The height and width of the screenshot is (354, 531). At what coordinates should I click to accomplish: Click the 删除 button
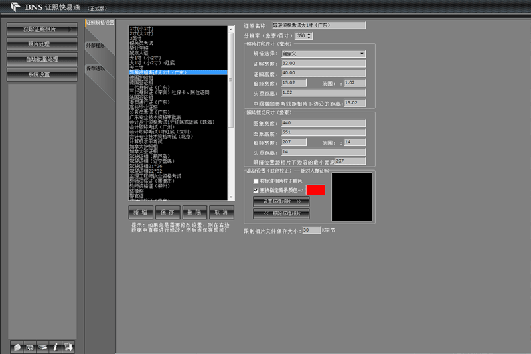[194, 213]
